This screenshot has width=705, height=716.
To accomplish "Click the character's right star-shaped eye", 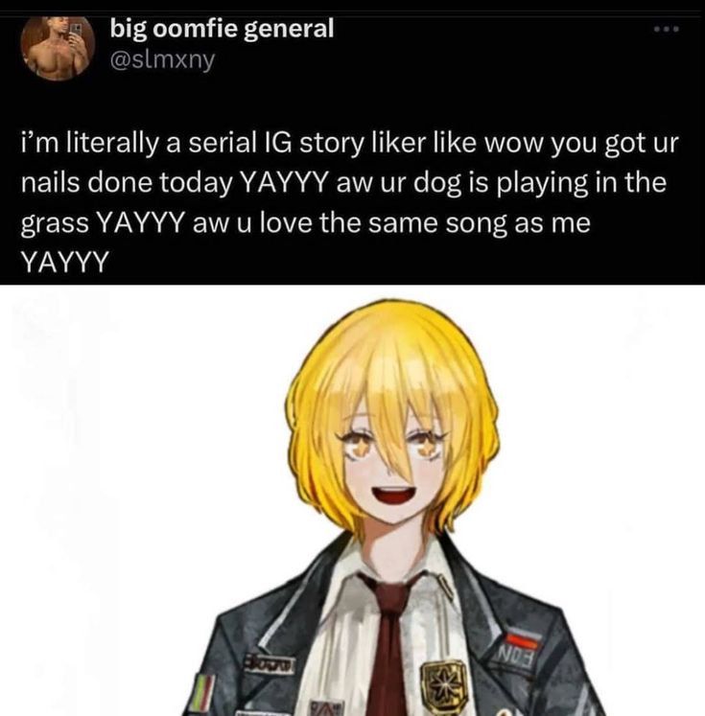I will coord(427,445).
